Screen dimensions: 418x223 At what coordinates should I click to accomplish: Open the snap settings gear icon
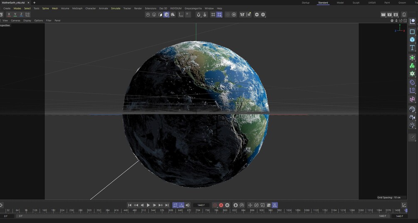(x=205, y=15)
